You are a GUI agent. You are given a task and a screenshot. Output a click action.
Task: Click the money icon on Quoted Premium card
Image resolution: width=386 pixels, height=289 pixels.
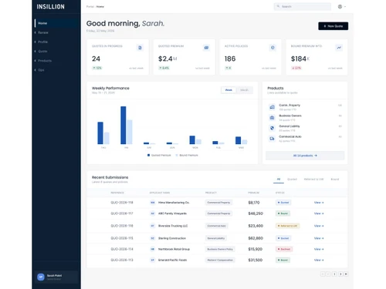[206, 48]
